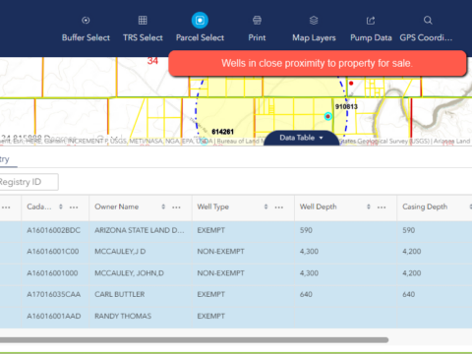Click the red well dot on the map
Screen dimensions: 472x354
(x=351, y=84)
